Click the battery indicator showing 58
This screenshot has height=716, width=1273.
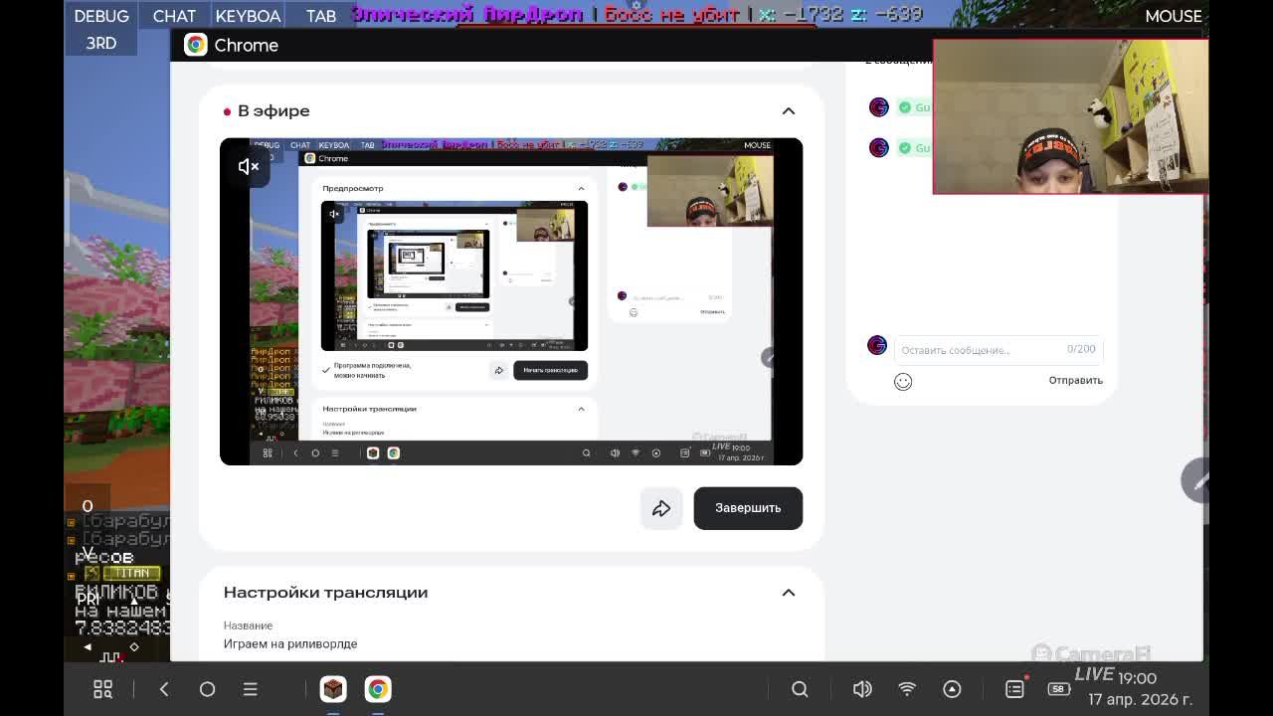1059,688
